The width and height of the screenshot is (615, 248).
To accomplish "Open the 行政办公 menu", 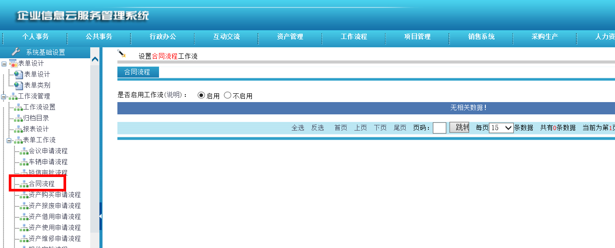I will point(163,37).
